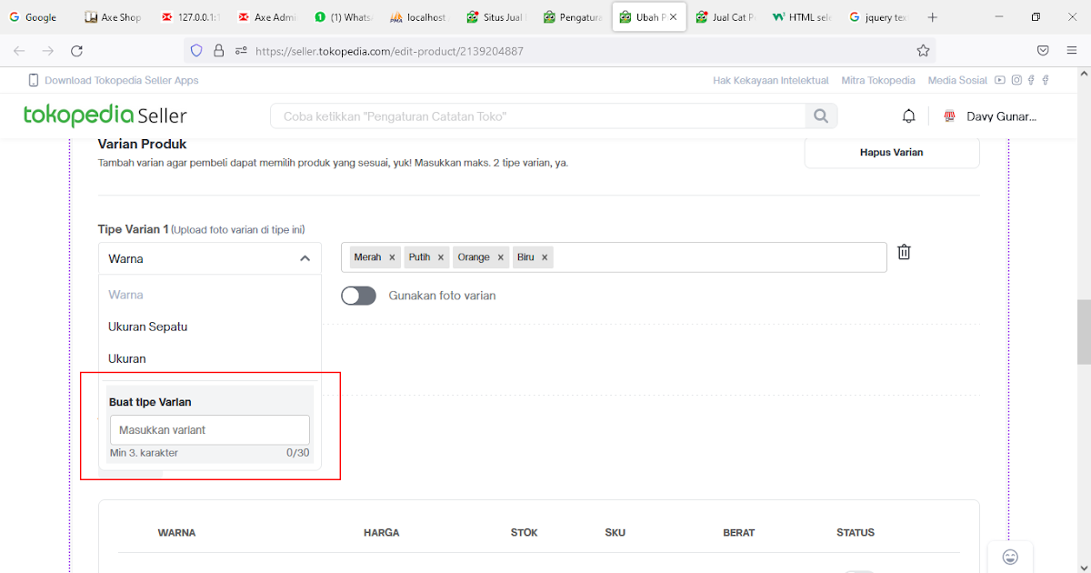The width and height of the screenshot is (1091, 573).
Task: Click the tokopedia Seller logo
Action: [x=105, y=116]
